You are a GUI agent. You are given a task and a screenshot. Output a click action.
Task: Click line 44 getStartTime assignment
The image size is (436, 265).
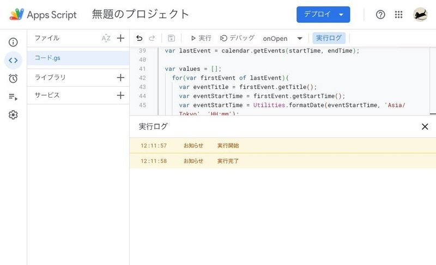tap(262, 96)
